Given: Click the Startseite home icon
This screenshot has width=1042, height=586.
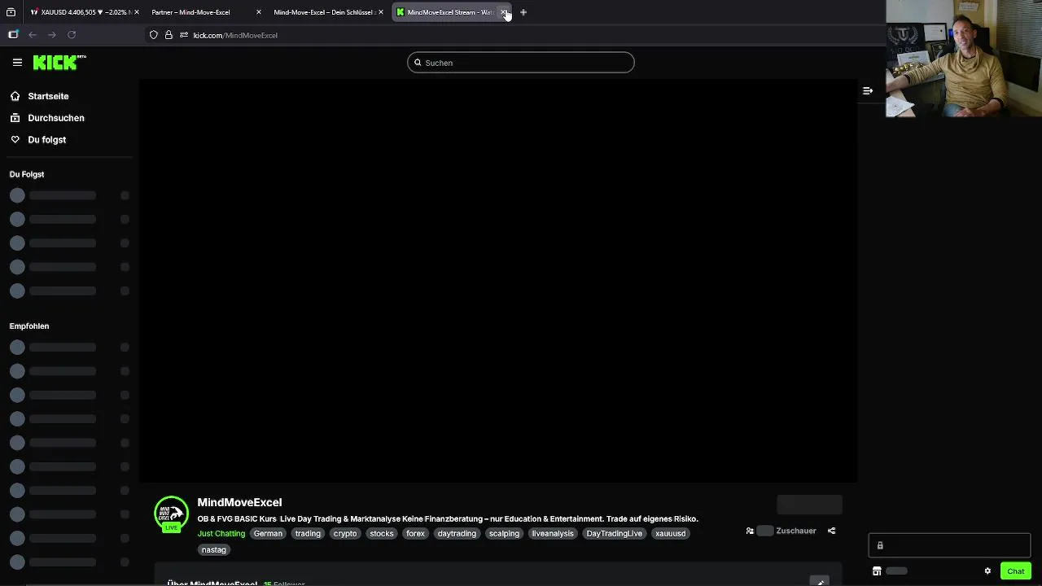Looking at the screenshot, I should 15,96.
